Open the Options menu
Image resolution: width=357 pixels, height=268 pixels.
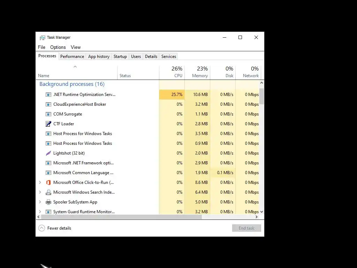pos(58,47)
